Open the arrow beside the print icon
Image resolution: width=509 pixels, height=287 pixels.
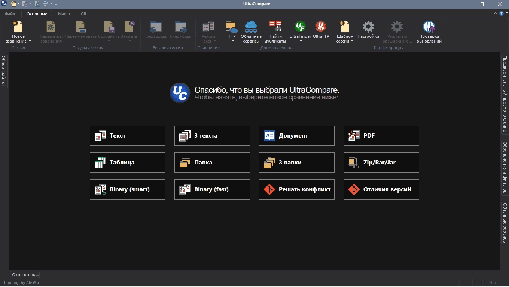(x=51, y=4)
